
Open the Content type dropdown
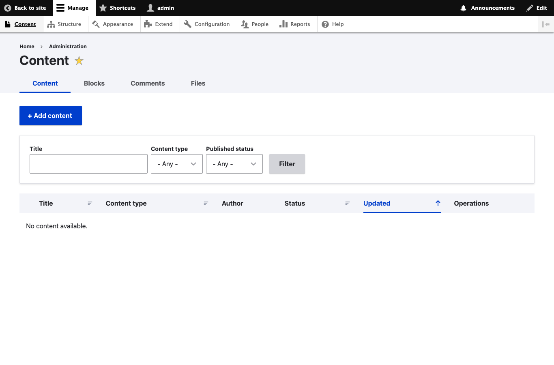[177, 164]
